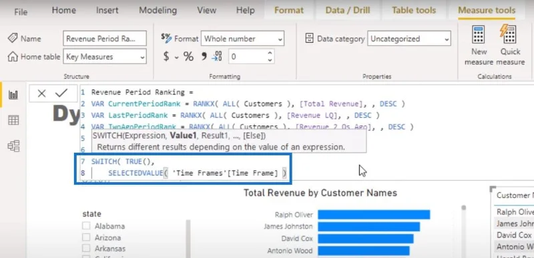The width and height of the screenshot is (534, 258).
Task: Click formula line 8 SELECTEDVALUE text
Action: [136, 173]
